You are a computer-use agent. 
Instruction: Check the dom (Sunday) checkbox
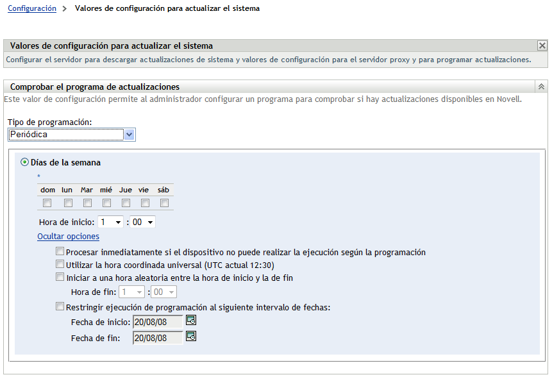coord(47,203)
